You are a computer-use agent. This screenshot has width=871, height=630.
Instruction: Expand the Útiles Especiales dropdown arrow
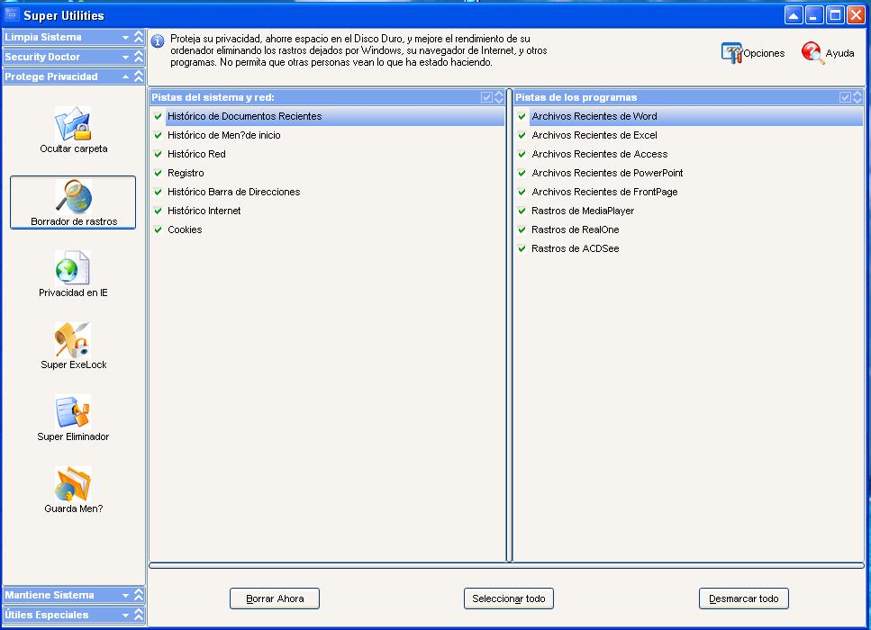click(x=125, y=615)
